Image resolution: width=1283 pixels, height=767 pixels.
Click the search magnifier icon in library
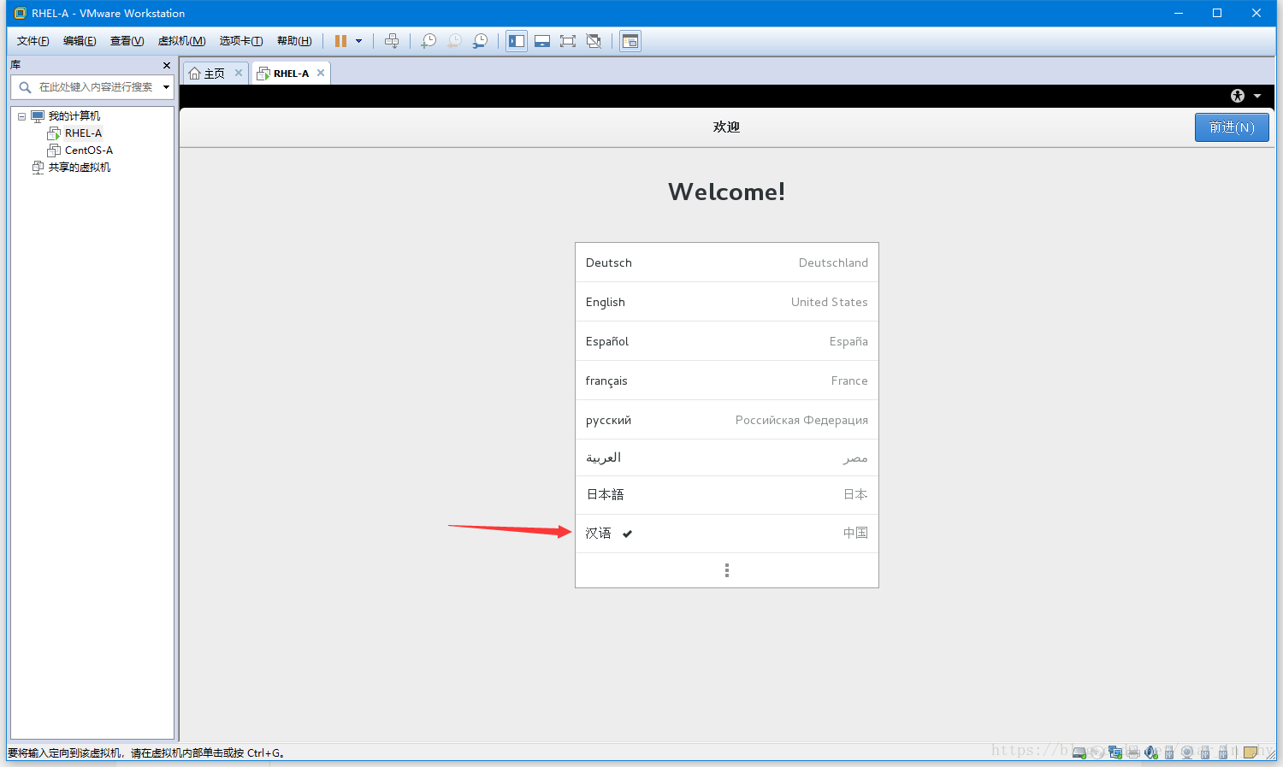(25, 87)
